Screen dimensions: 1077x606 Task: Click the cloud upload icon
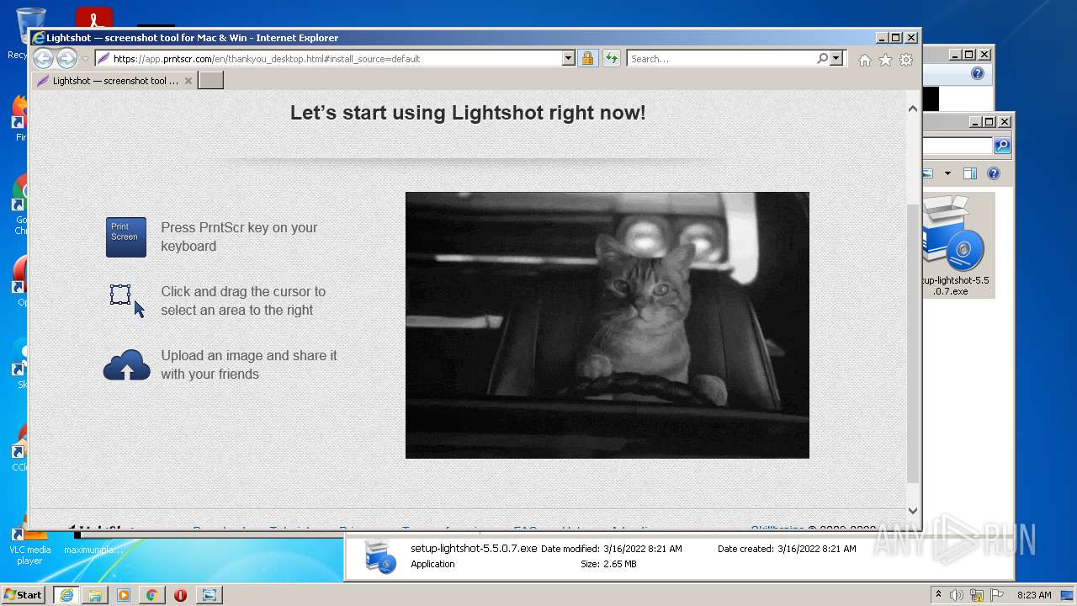[126, 365]
